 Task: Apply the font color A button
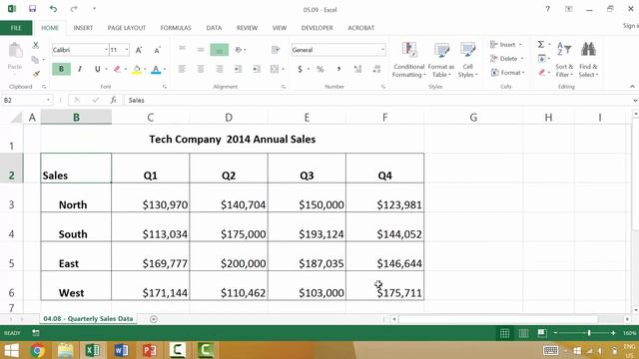156,70
